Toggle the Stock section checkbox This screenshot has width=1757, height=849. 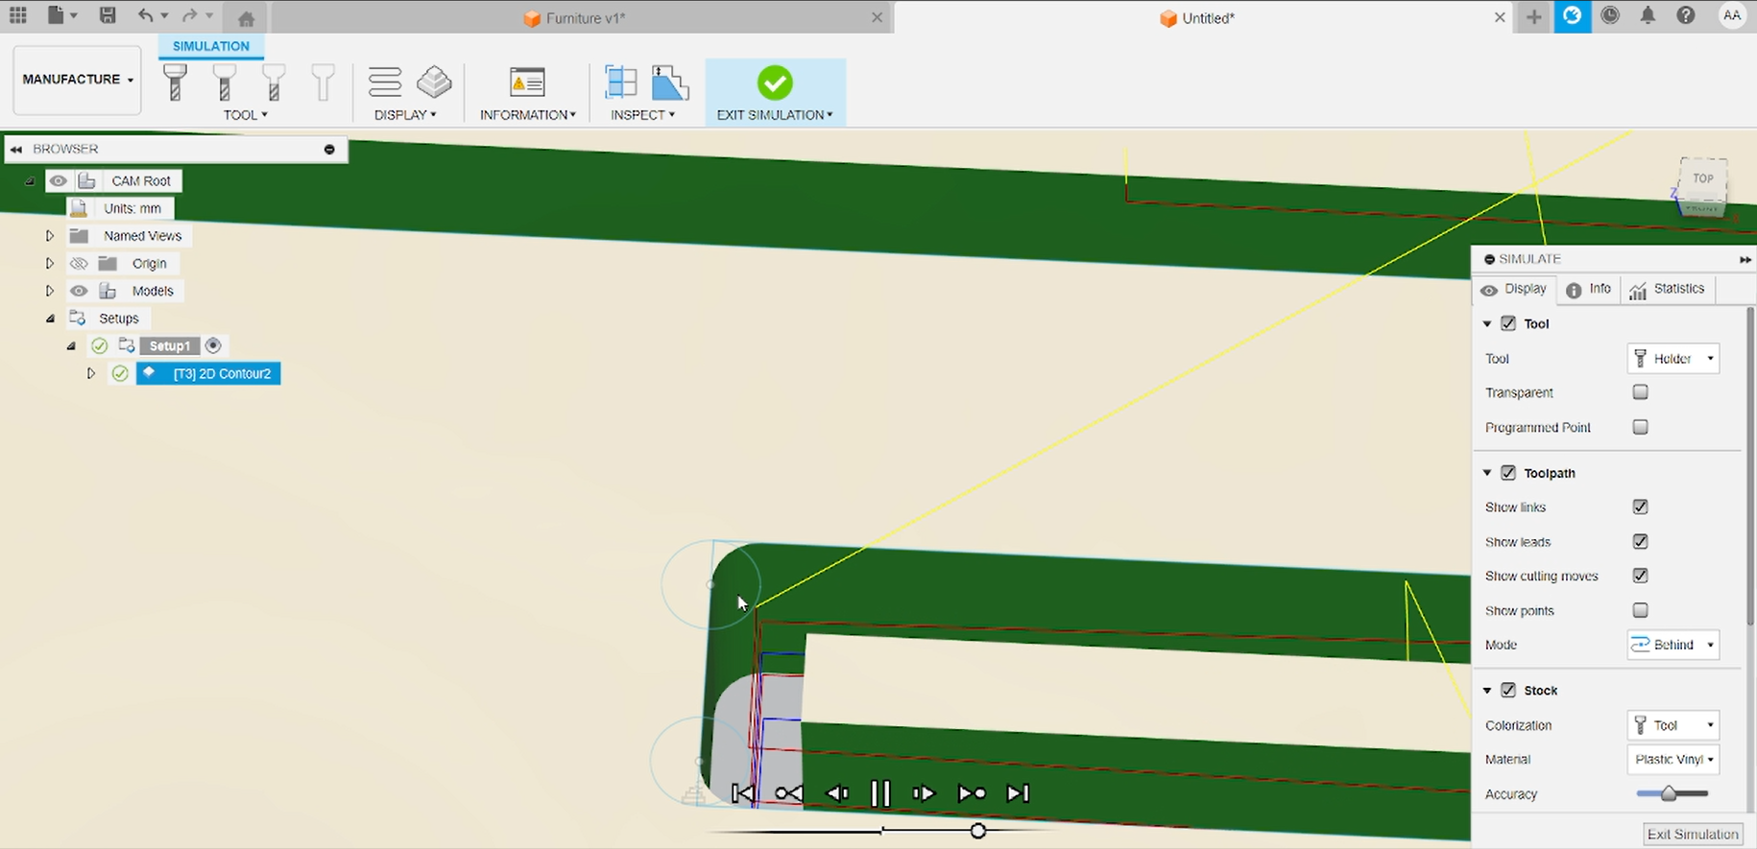click(1508, 690)
